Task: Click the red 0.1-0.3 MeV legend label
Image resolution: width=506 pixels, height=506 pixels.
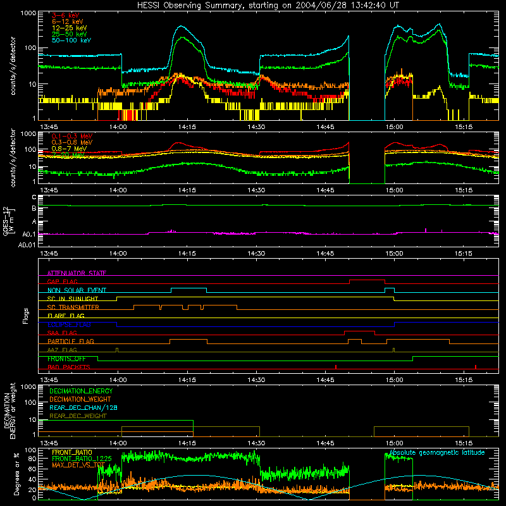Action: (72, 136)
